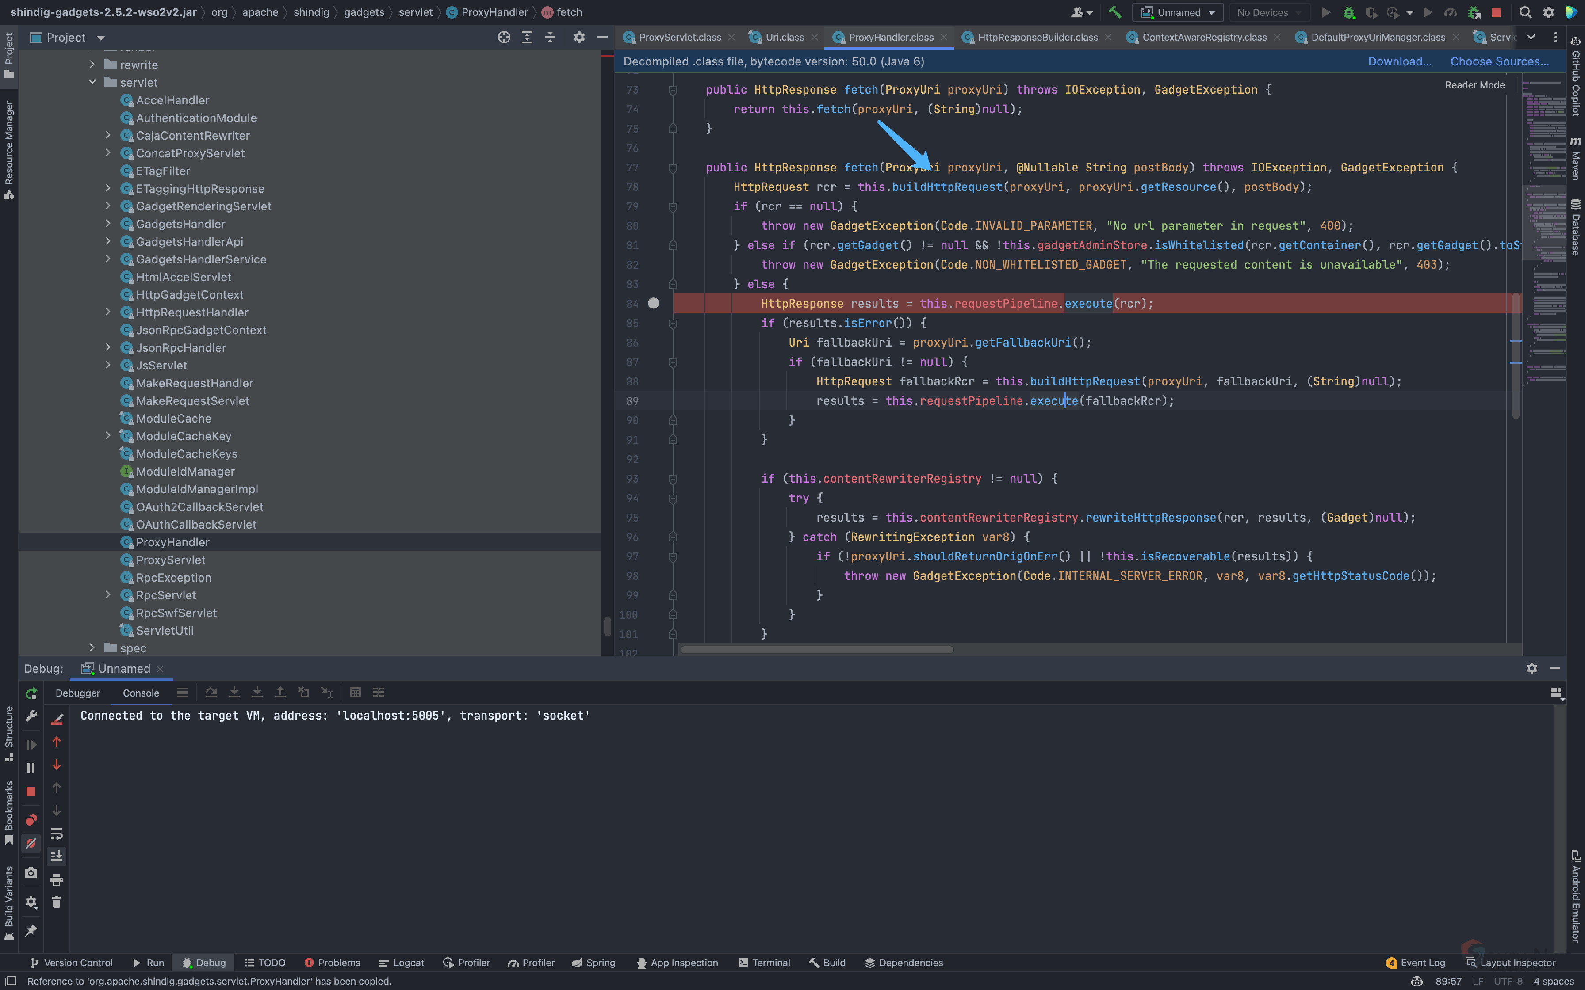Switch to the Debugger tab
The width and height of the screenshot is (1585, 990).
click(77, 693)
